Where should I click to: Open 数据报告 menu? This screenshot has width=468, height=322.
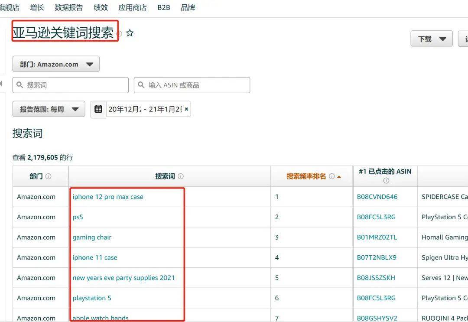[68, 7]
